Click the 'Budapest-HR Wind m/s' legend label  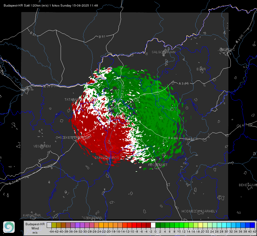coord(35,228)
